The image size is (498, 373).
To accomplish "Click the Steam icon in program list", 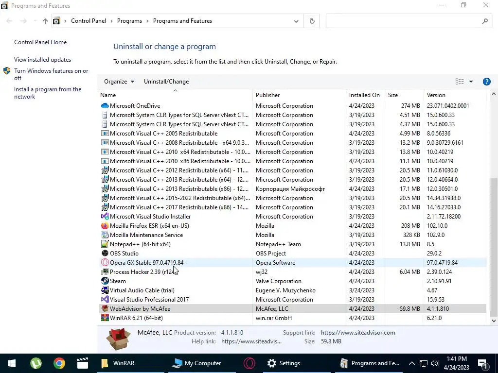I will pos(105,281).
